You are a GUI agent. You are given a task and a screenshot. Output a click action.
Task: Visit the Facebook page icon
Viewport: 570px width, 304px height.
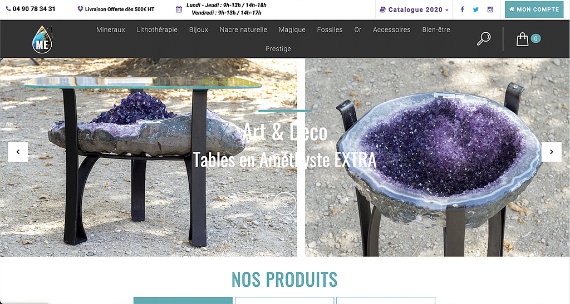pos(462,9)
